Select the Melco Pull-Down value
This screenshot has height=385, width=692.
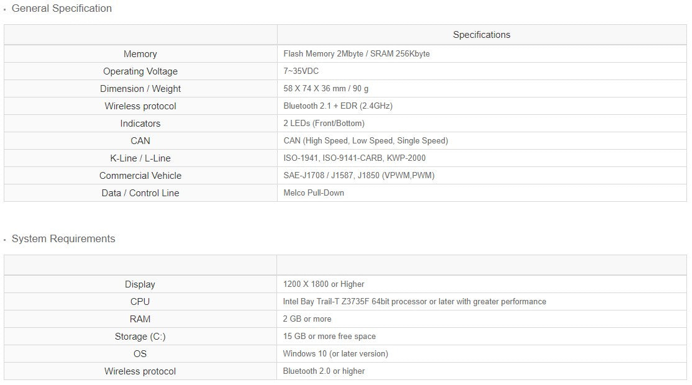(314, 193)
